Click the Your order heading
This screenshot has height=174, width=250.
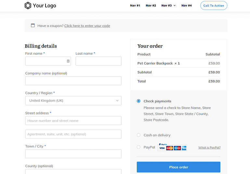[150, 46]
